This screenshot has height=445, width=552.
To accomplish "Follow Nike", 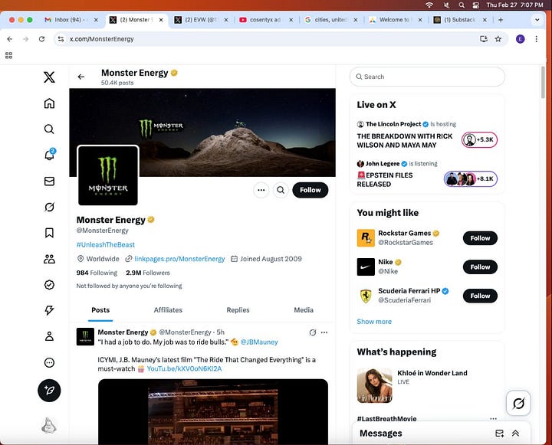I will point(480,267).
